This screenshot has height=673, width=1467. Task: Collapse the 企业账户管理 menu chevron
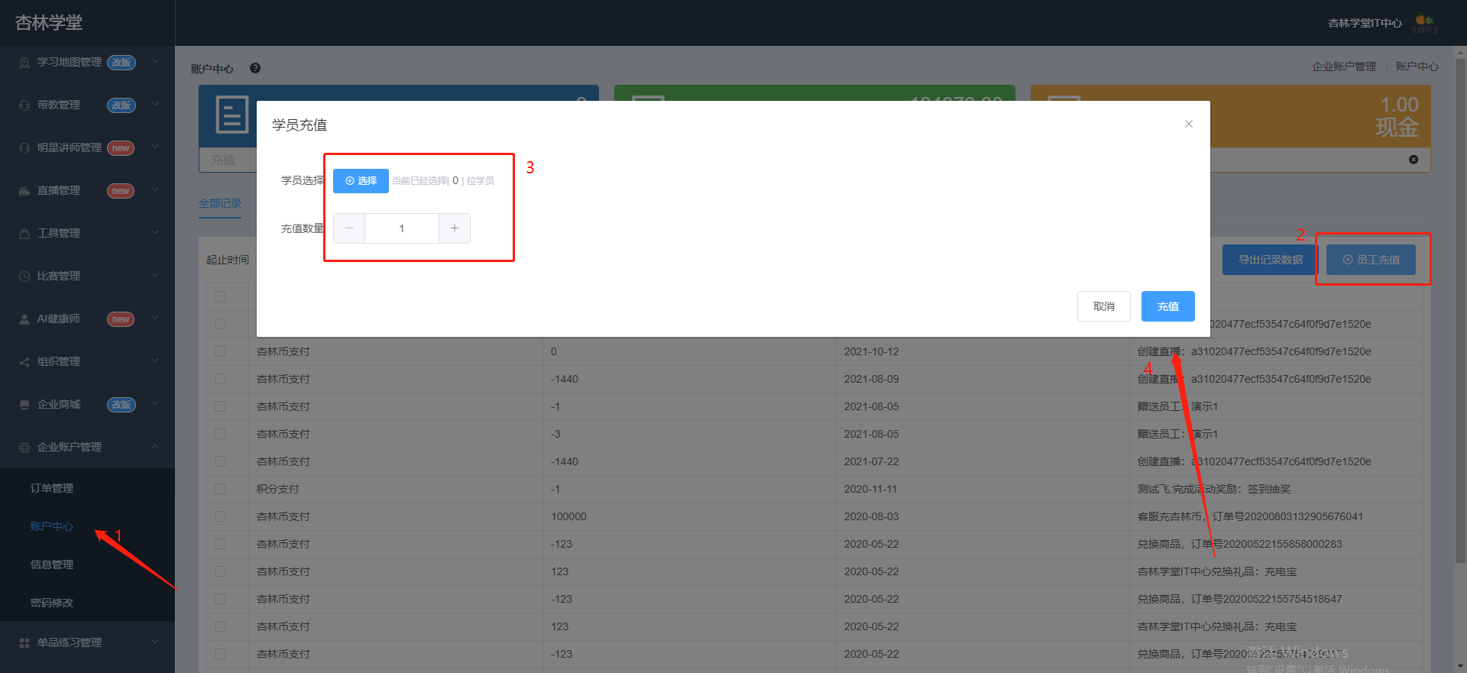point(155,447)
